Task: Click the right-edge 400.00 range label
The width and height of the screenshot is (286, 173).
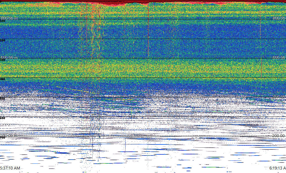Action: tap(279, 96)
